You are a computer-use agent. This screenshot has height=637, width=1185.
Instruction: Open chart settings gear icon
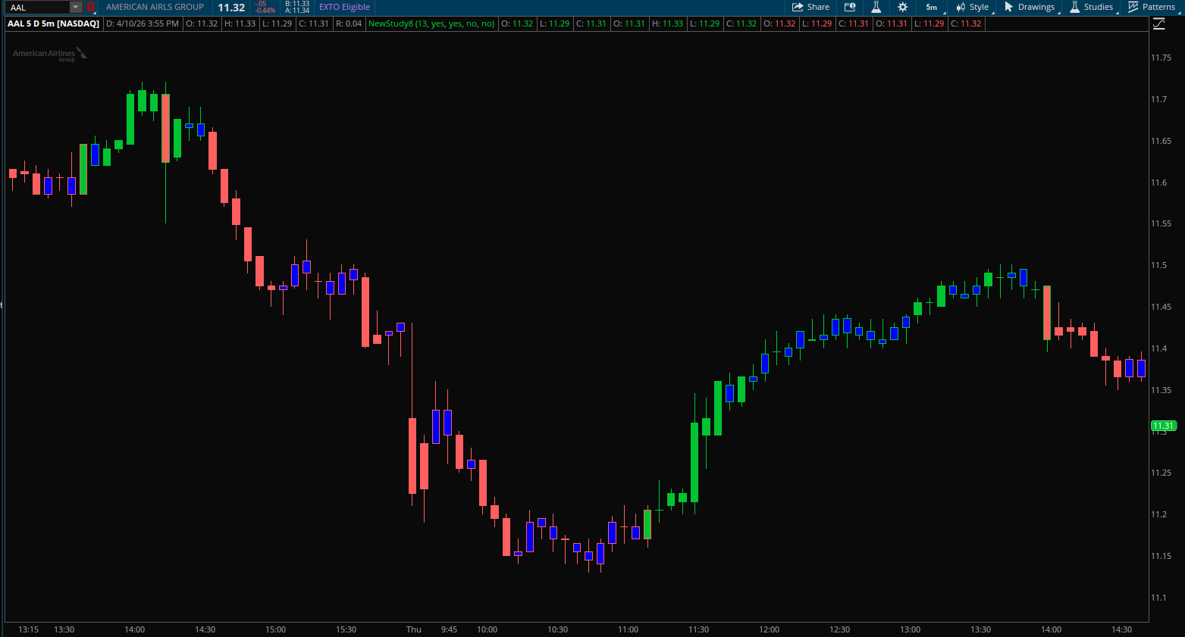point(902,7)
